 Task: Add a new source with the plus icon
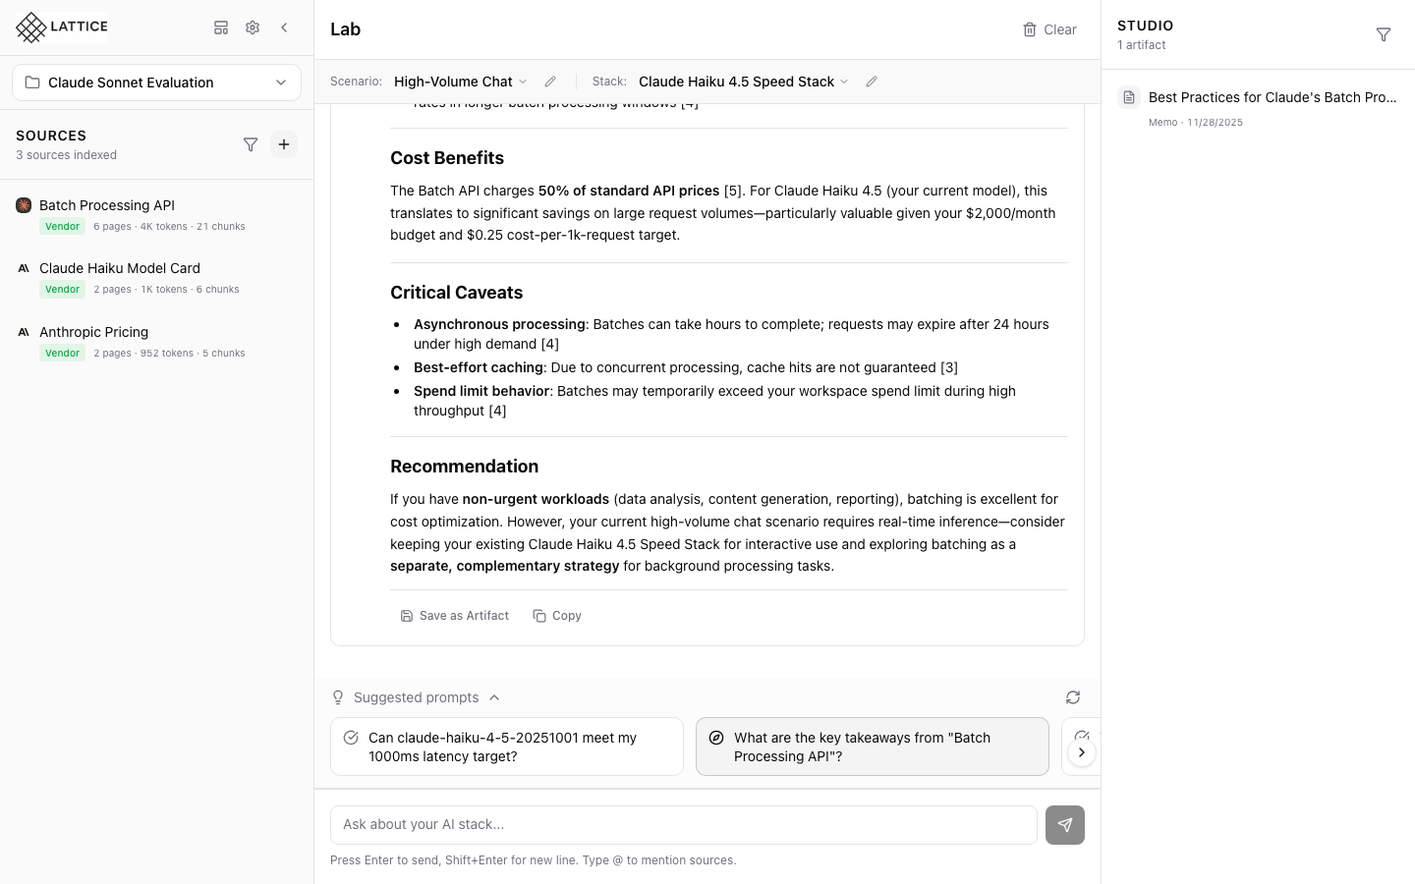click(x=284, y=144)
